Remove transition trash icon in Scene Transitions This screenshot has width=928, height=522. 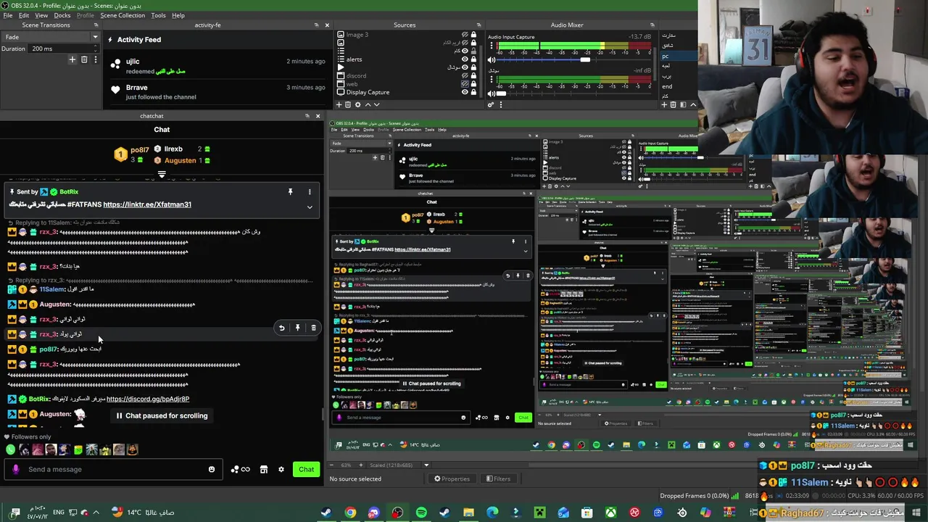[x=84, y=59]
